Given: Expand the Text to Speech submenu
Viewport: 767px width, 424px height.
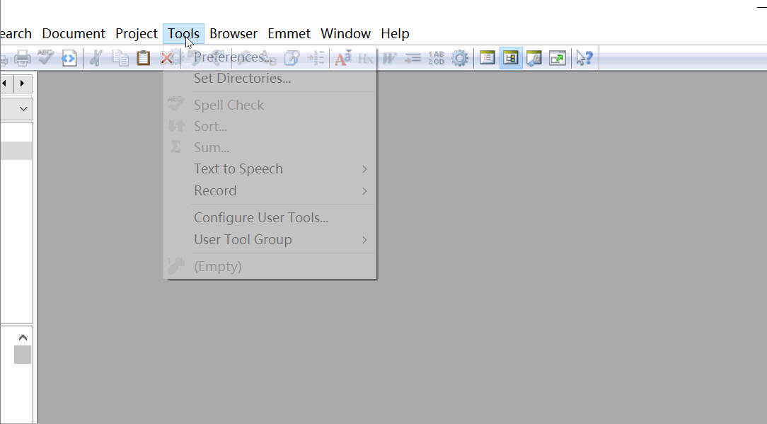Looking at the screenshot, I should pyautogui.click(x=270, y=169).
